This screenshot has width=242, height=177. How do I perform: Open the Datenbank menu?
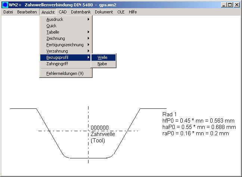coord(80,12)
